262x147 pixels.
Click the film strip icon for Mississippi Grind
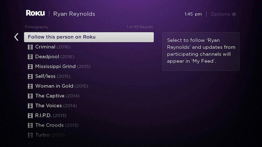point(30,67)
